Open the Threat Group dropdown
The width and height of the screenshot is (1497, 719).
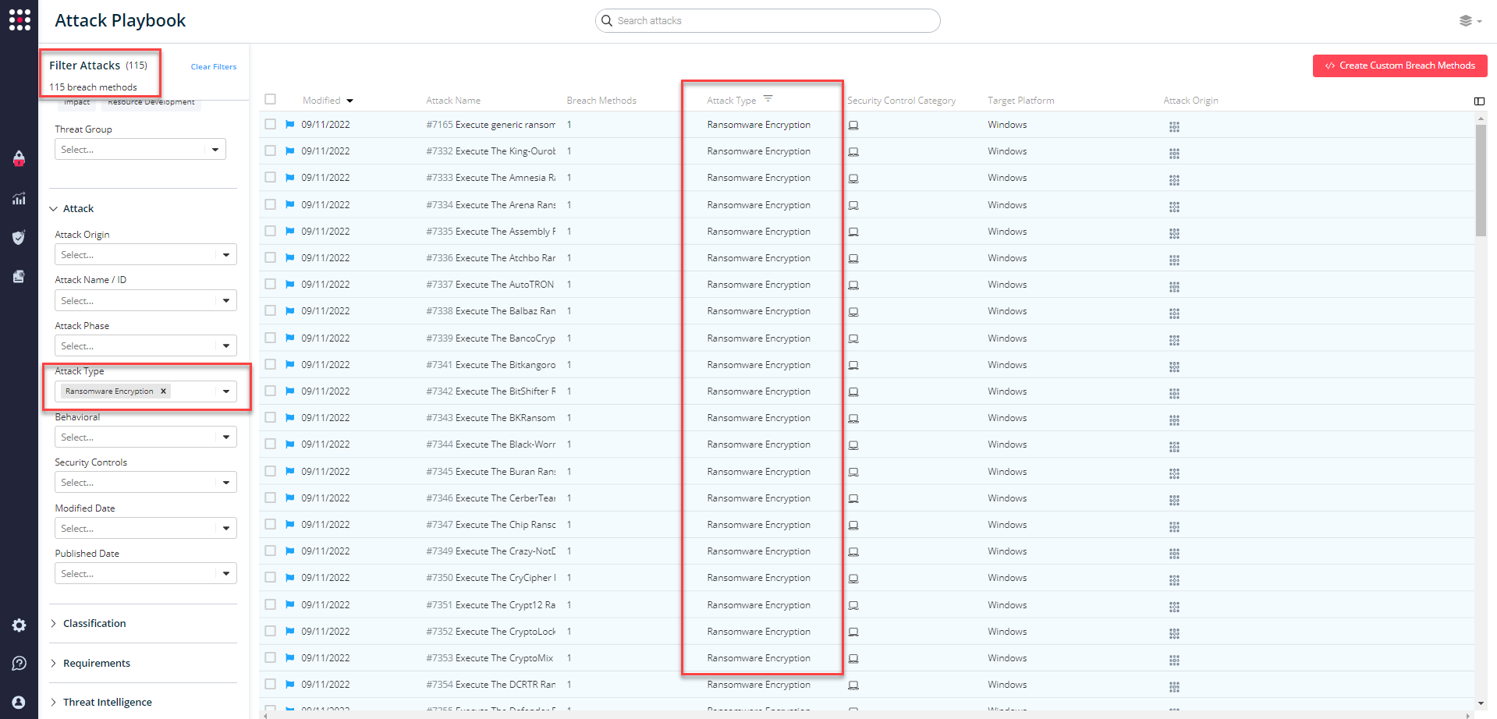(x=139, y=149)
